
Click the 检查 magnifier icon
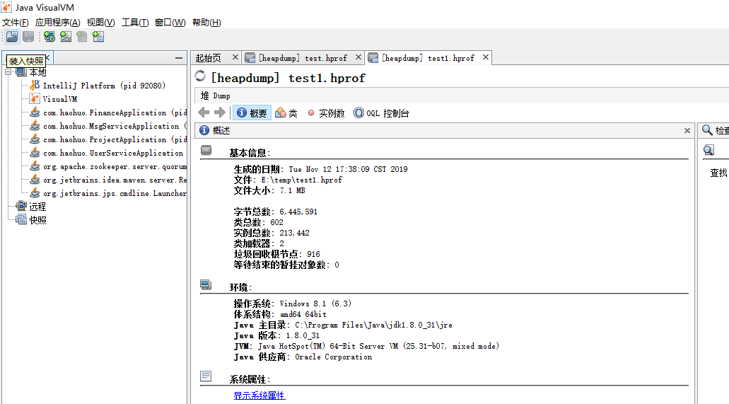coord(707,130)
